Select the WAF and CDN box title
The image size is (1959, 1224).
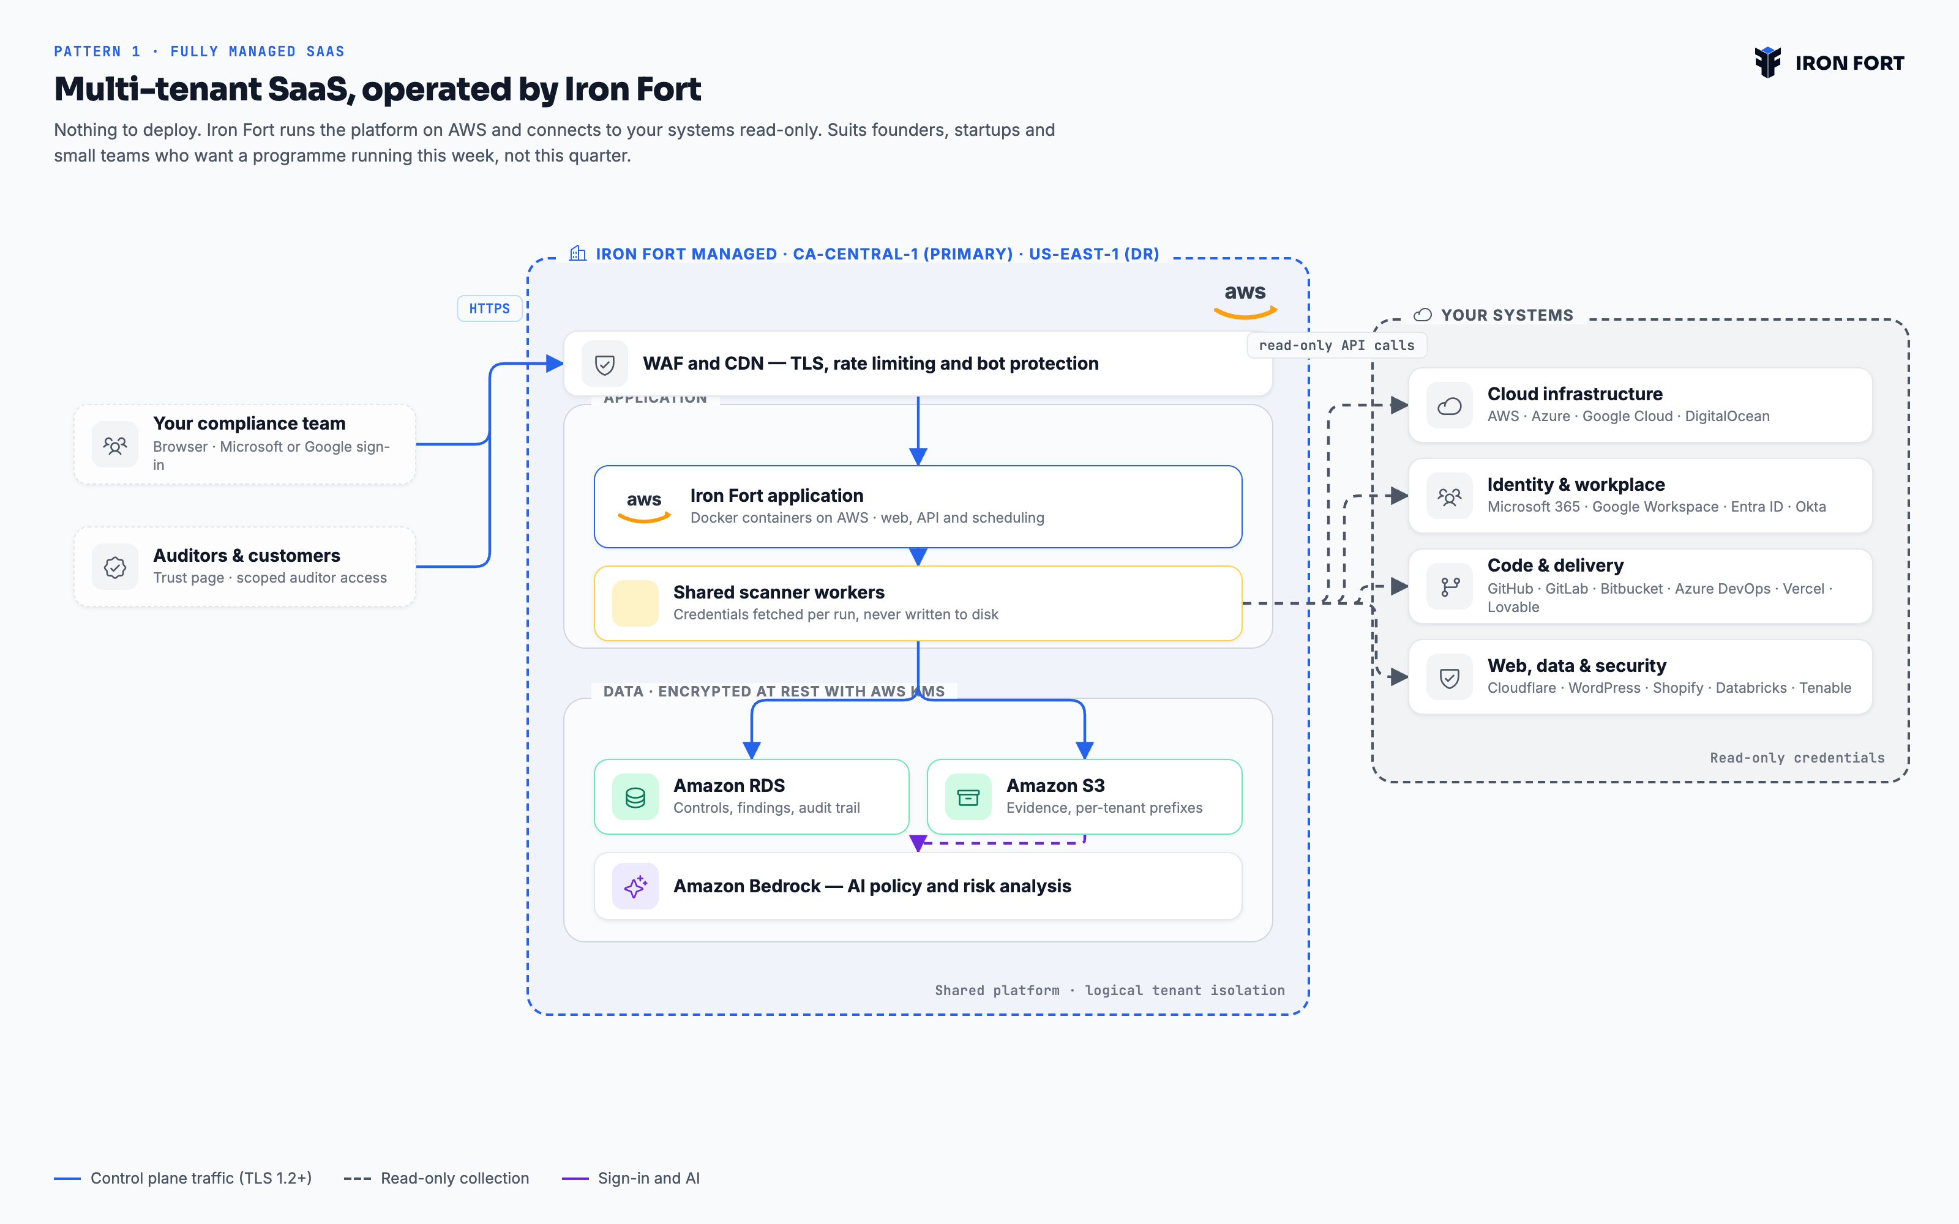click(870, 364)
